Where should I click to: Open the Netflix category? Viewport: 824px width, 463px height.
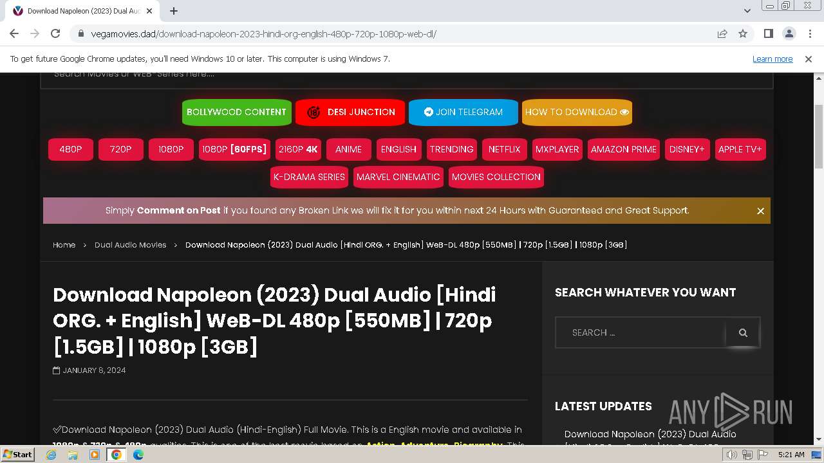(x=505, y=149)
